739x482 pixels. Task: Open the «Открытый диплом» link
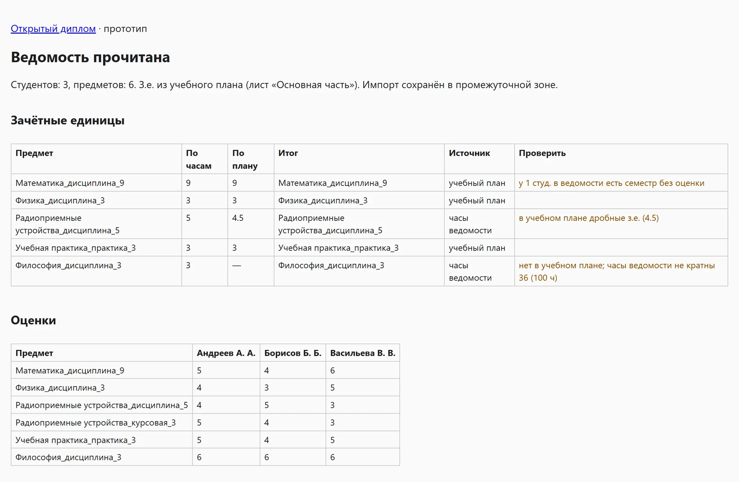53,29
